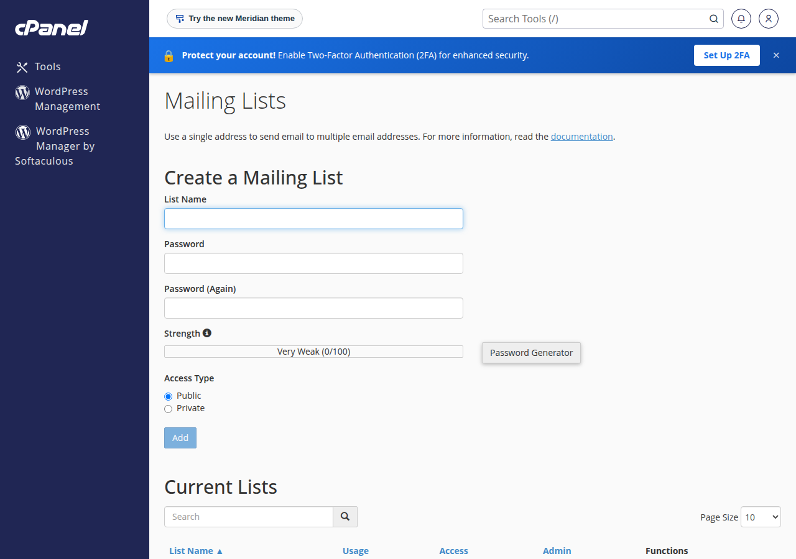Click the magnifier icon in Search Tools

(x=714, y=19)
